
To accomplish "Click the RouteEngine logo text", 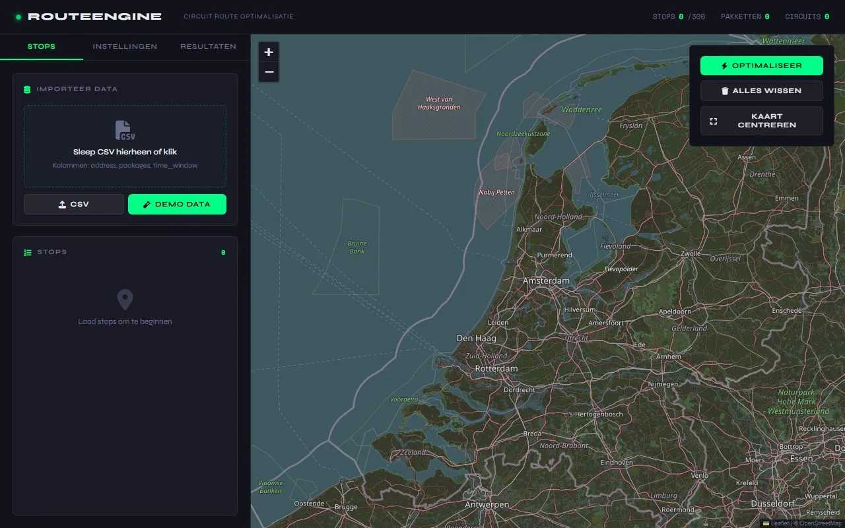I will coord(94,16).
